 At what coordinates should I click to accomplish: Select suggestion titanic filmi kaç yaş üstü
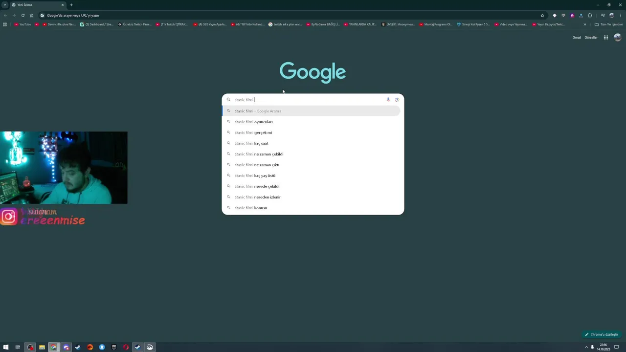pyautogui.click(x=311, y=176)
